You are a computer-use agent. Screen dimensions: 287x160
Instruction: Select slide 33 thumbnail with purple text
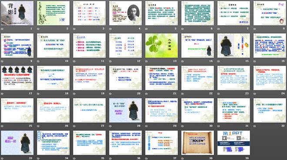17,143
